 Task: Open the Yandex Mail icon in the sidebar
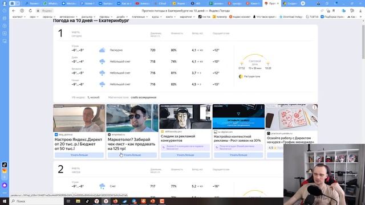(5, 171)
